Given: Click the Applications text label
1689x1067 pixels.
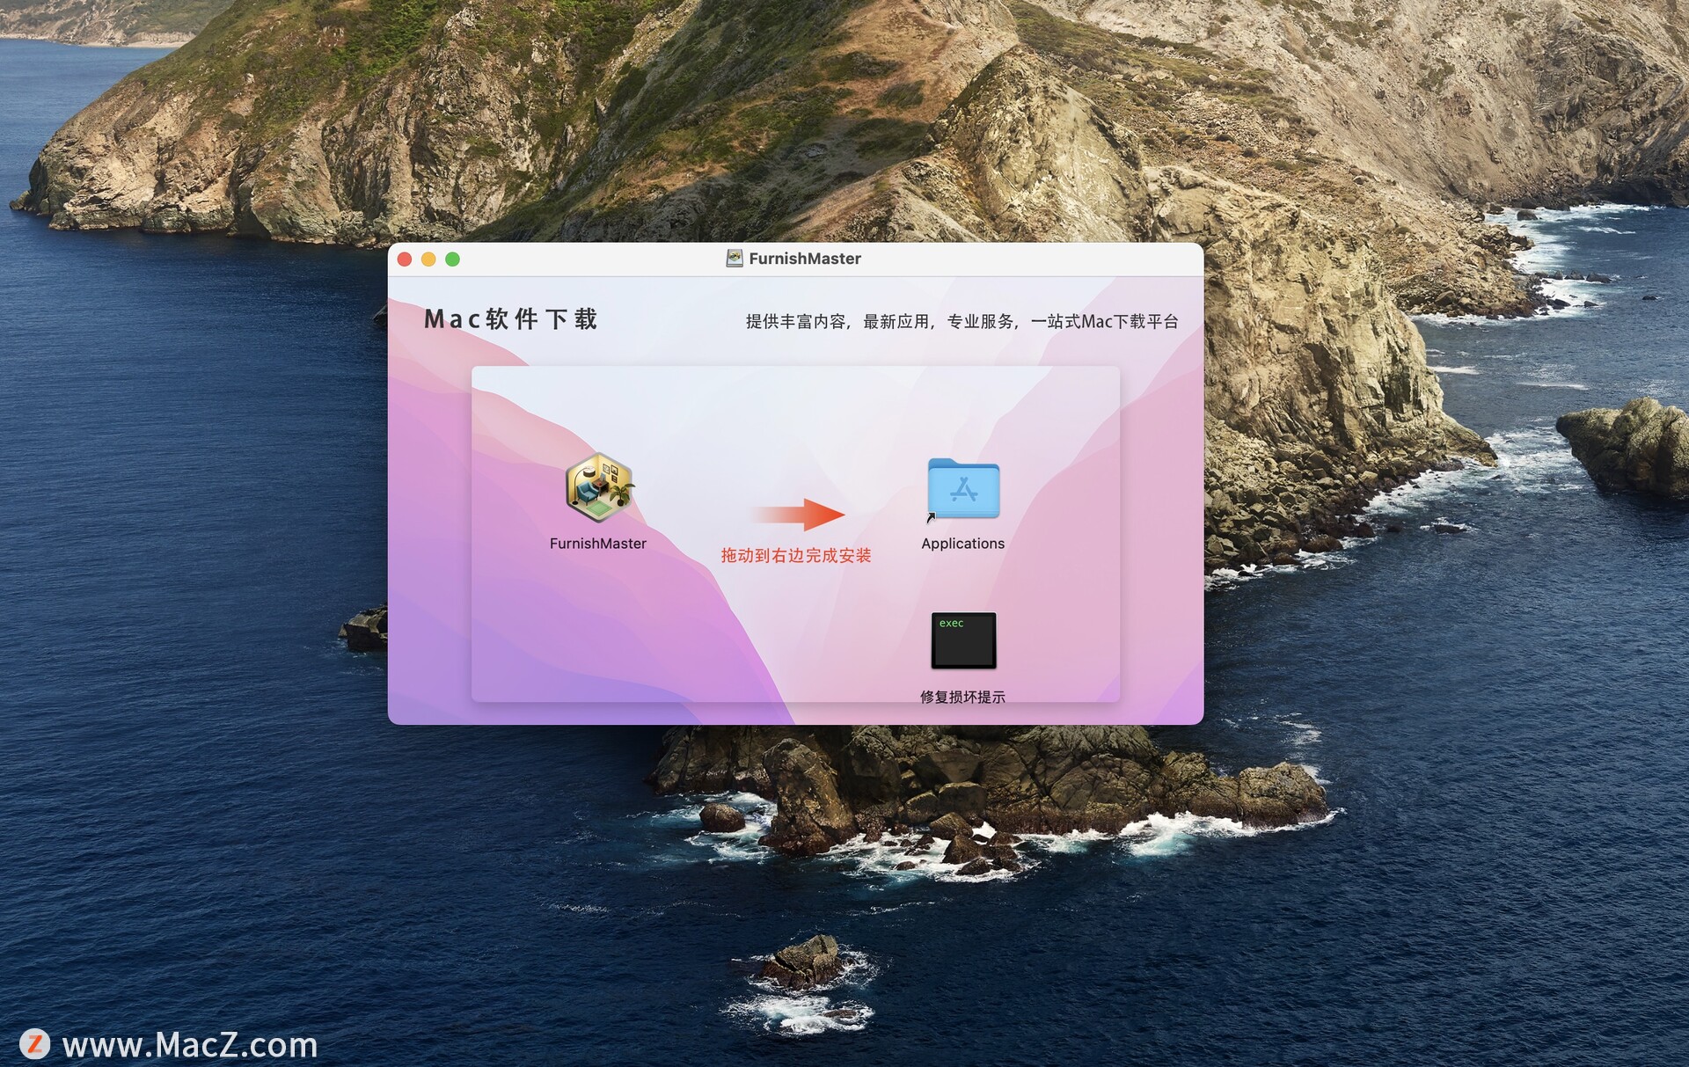Looking at the screenshot, I should pyautogui.click(x=962, y=544).
